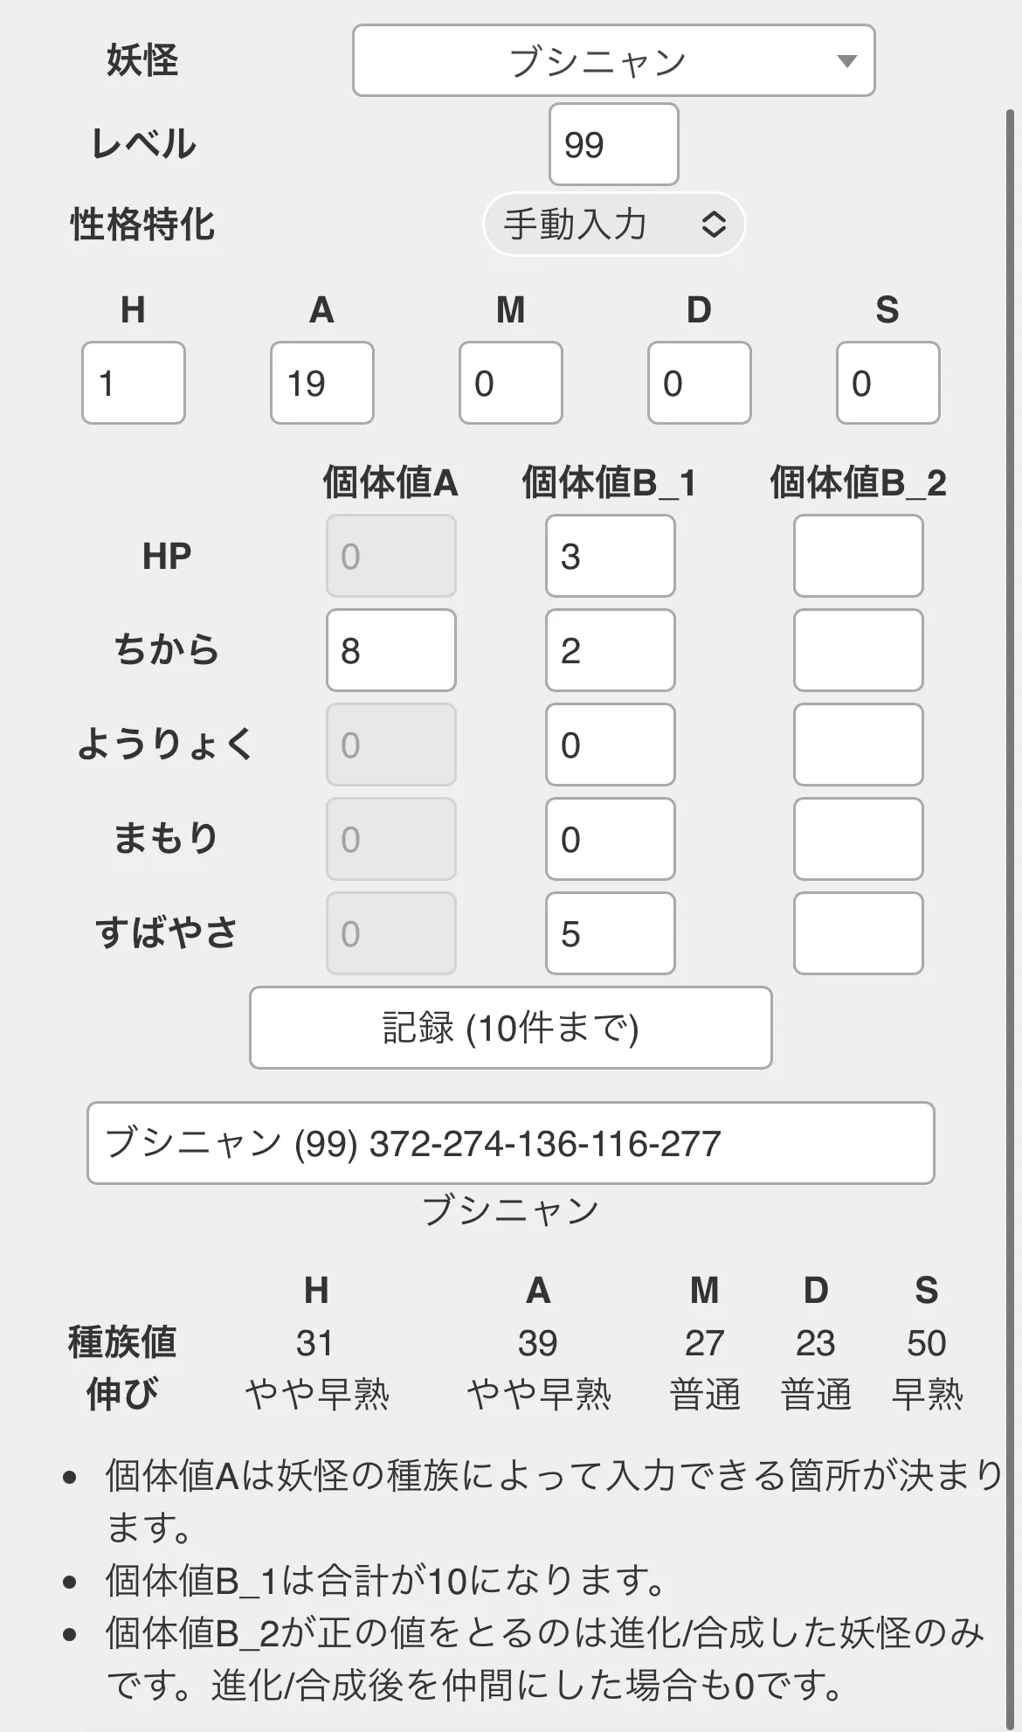1022x1732 pixels.
Task: Click the ようりょく 個体値B_1 field
Action: tap(610, 745)
